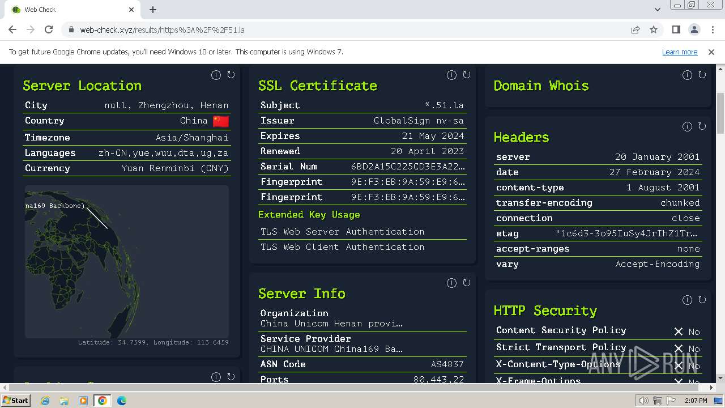Open info icon on SSL Certificate card

coord(451,75)
